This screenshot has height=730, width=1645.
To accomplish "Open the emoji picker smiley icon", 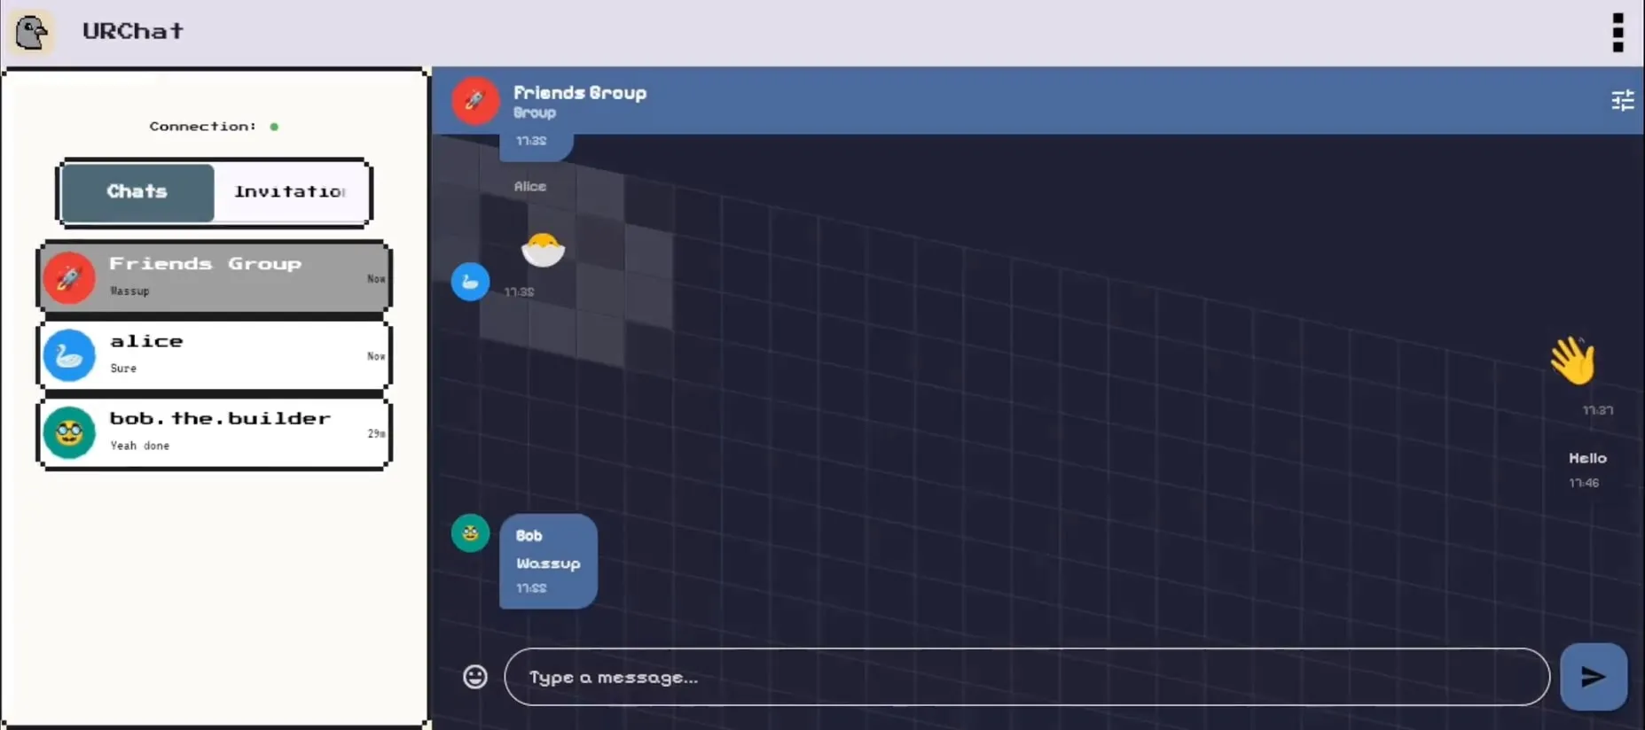I will (x=475, y=677).
